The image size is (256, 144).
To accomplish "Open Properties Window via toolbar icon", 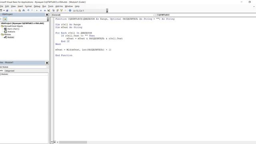I will click(57, 10).
